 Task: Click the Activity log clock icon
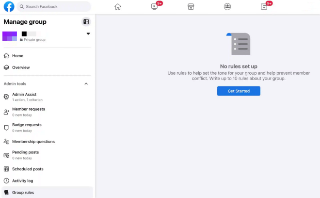click(x=6, y=181)
